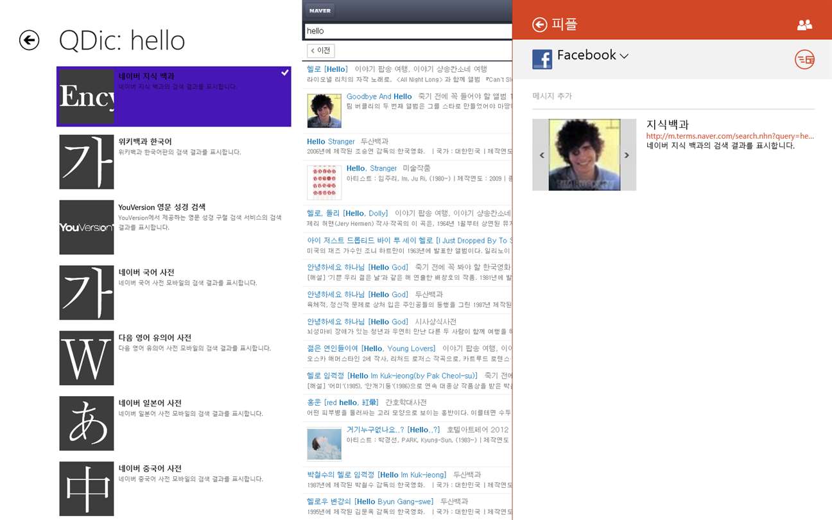The height and width of the screenshot is (520, 832).
Task: Open the Goodbye And Hello result link
Action: (x=379, y=96)
